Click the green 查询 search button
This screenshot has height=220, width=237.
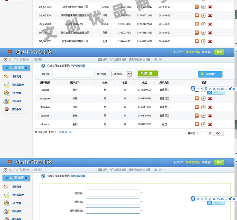(x=148, y=74)
